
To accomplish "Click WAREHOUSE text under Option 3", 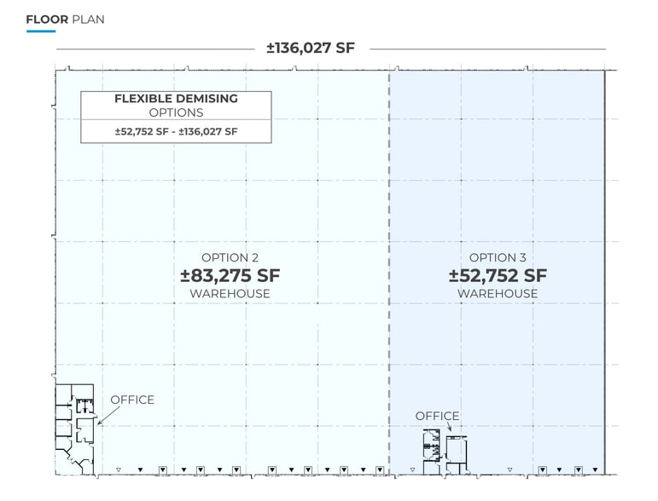I will click(498, 294).
